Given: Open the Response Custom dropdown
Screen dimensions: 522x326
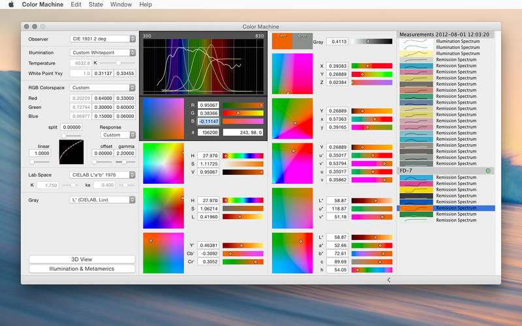Looking at the screenshot, I should coord(118,135).
